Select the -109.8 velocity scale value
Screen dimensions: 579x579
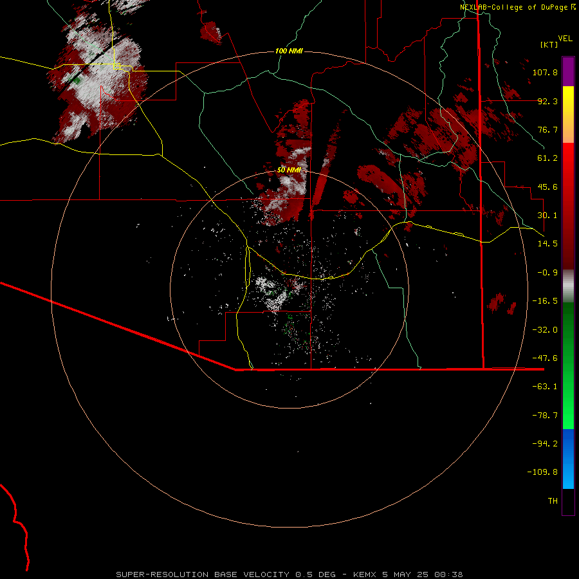pos(542,472)
